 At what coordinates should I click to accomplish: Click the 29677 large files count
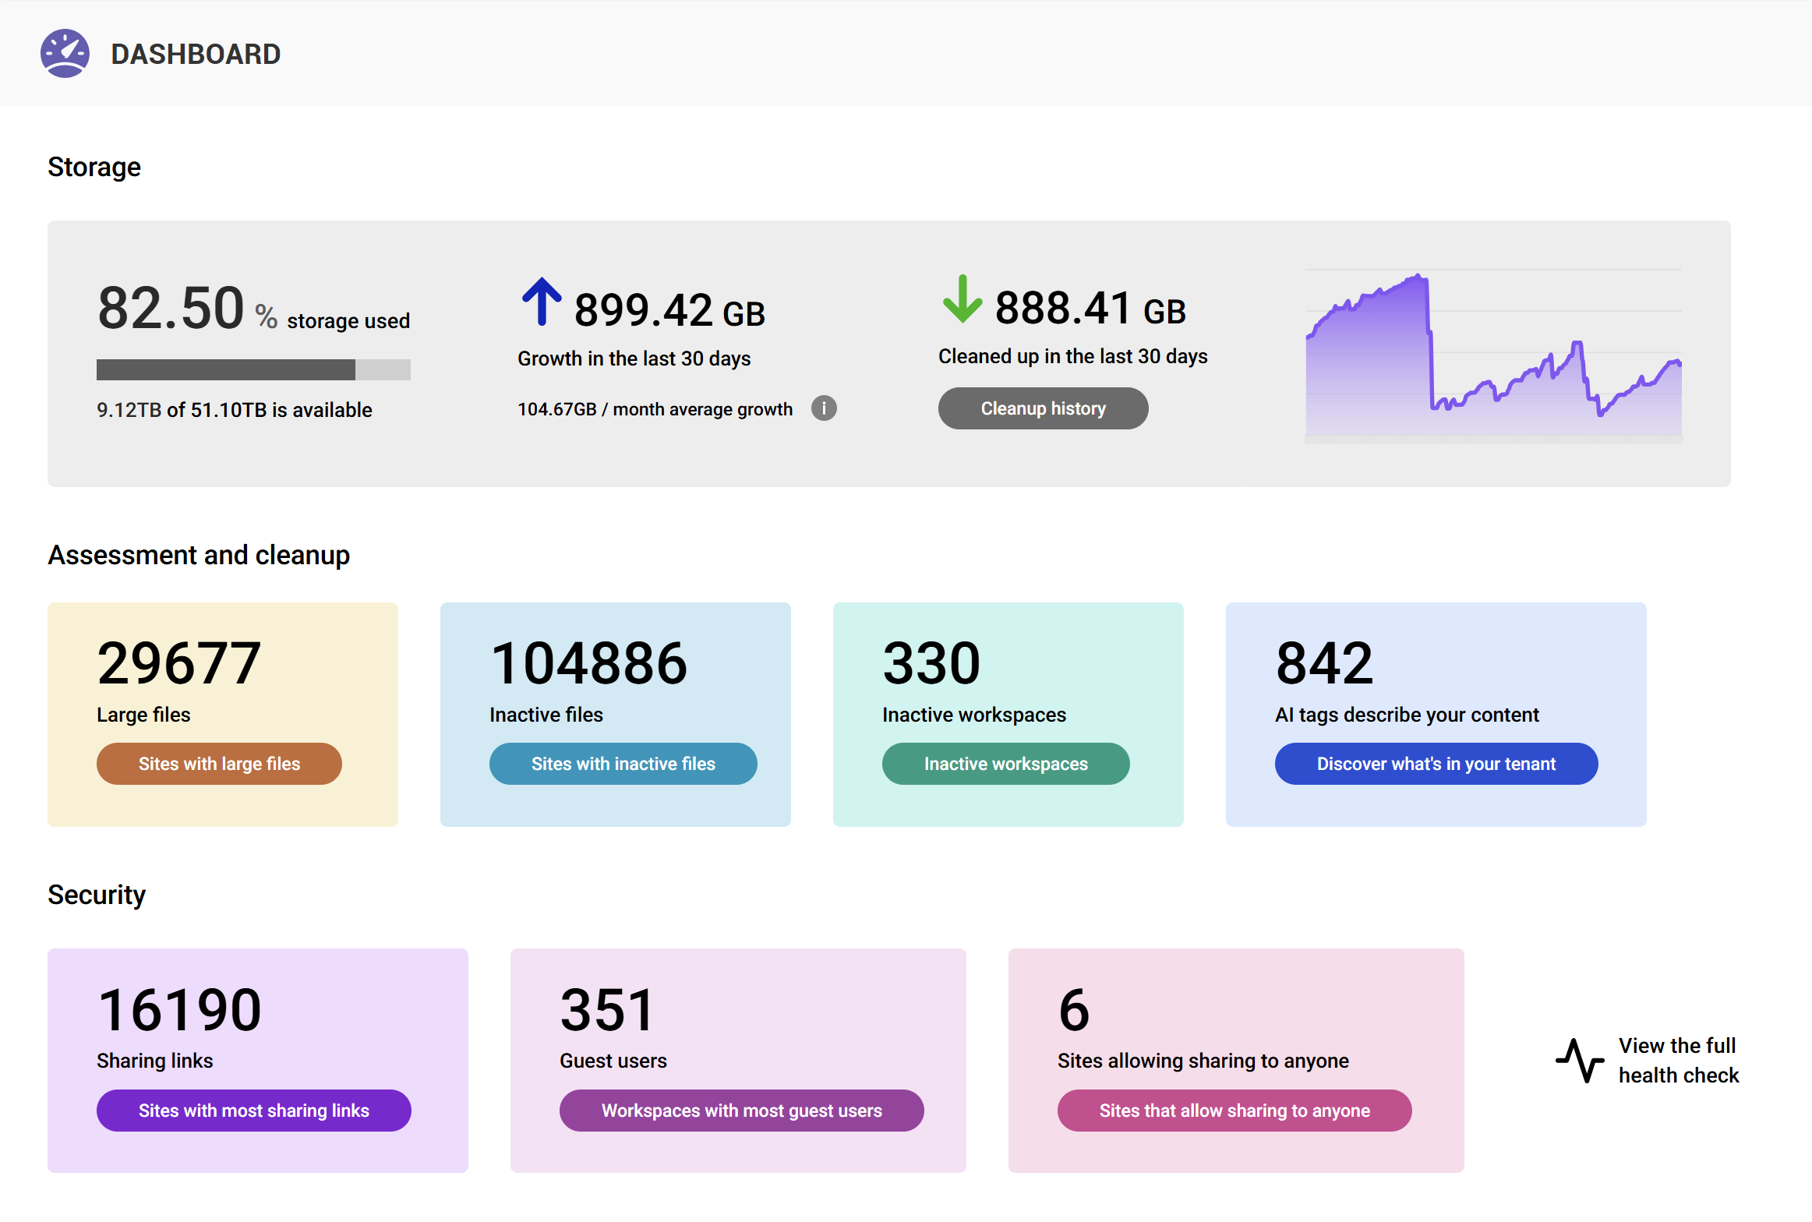(x=179, y=663)
